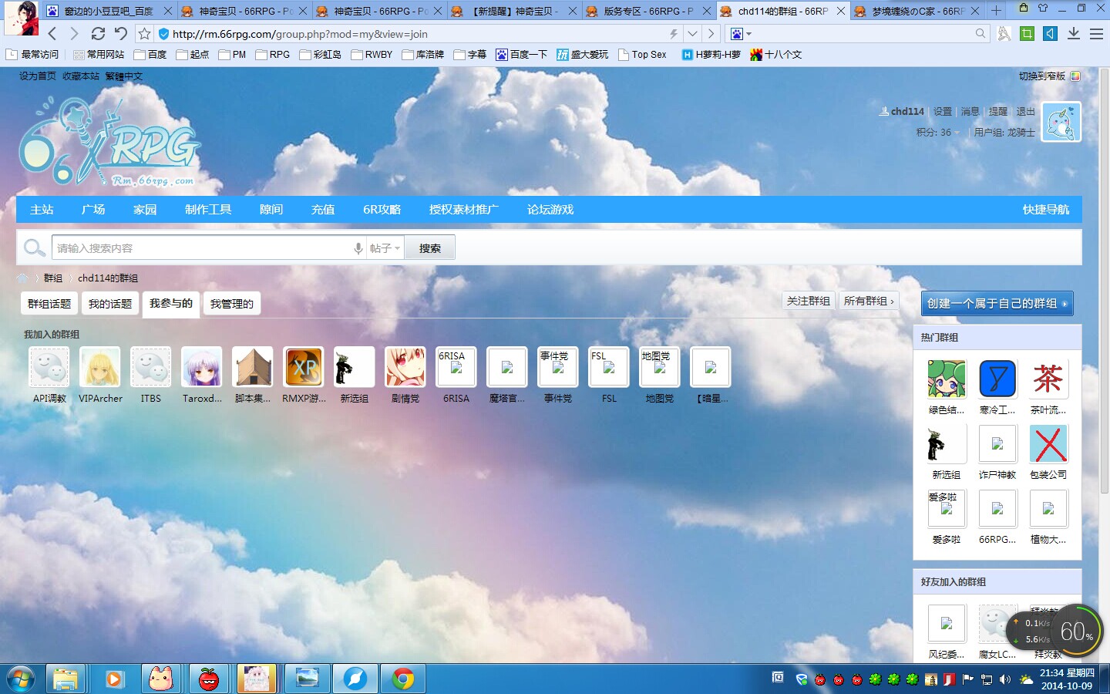1110x694 pixels.
Task: Open the search engine selector dropdown
Action: tap(741, 34)
